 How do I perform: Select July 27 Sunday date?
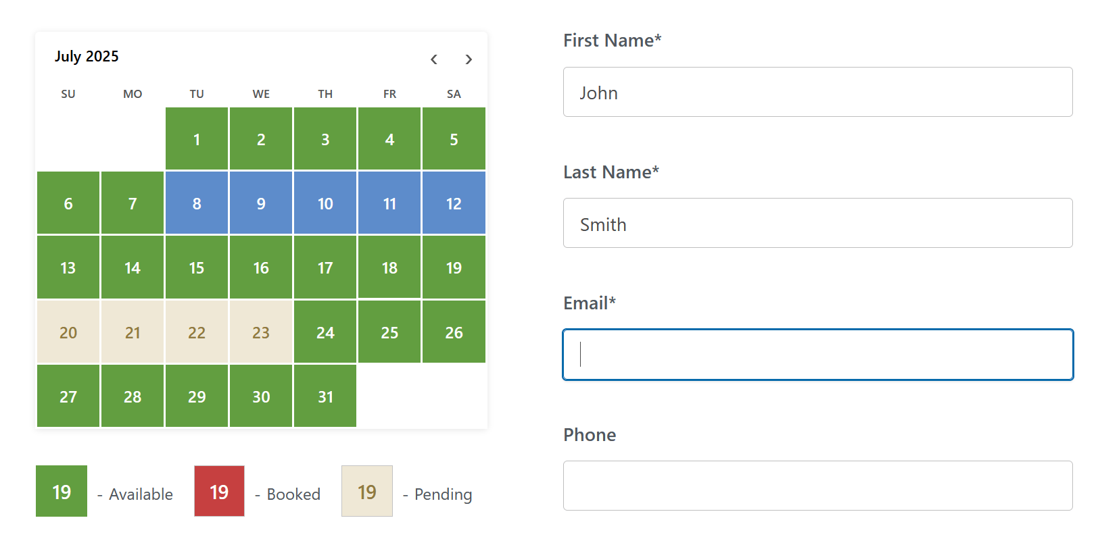pos(68,396)
